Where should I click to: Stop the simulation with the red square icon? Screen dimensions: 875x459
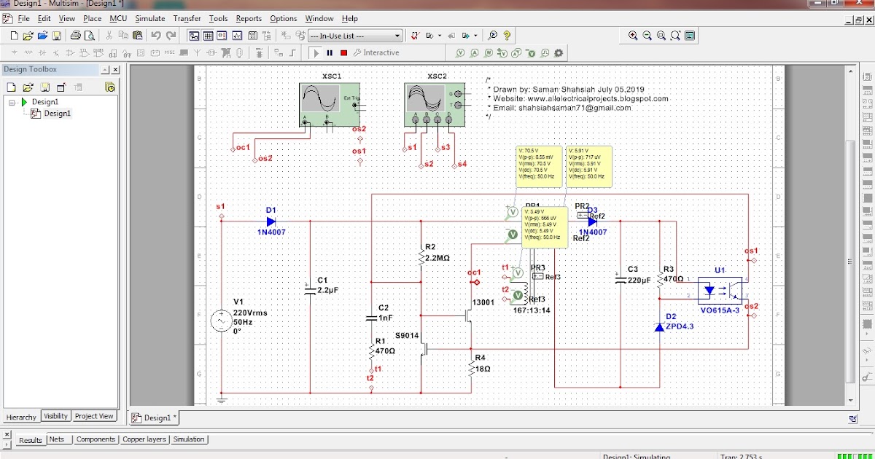pos(343,52)
